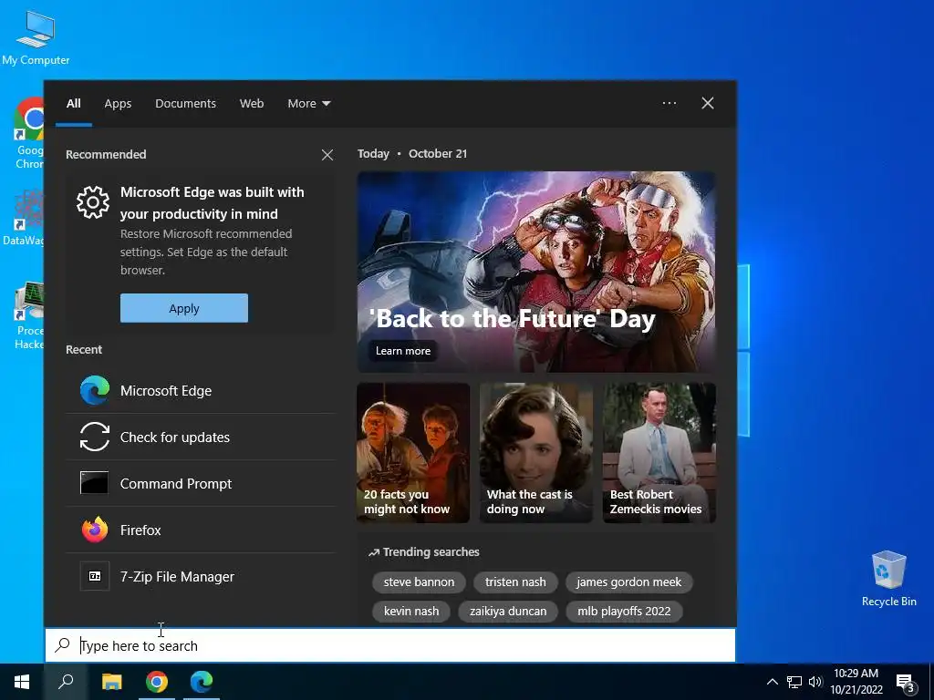Open the volume control tray icon
The width and height of the screenshot is (934, 700).
815,682
